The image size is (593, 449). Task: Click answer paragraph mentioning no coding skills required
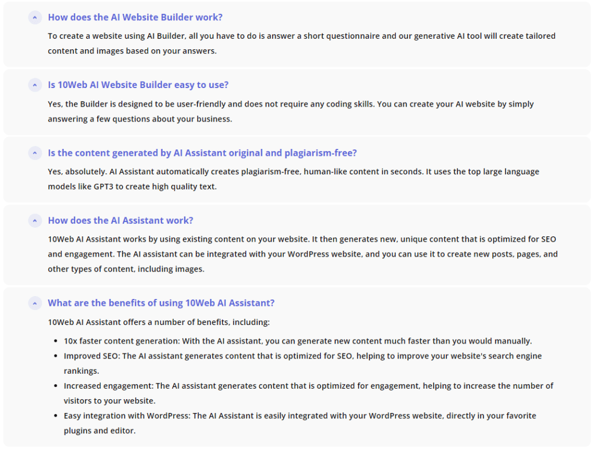[x=291, y=112]
